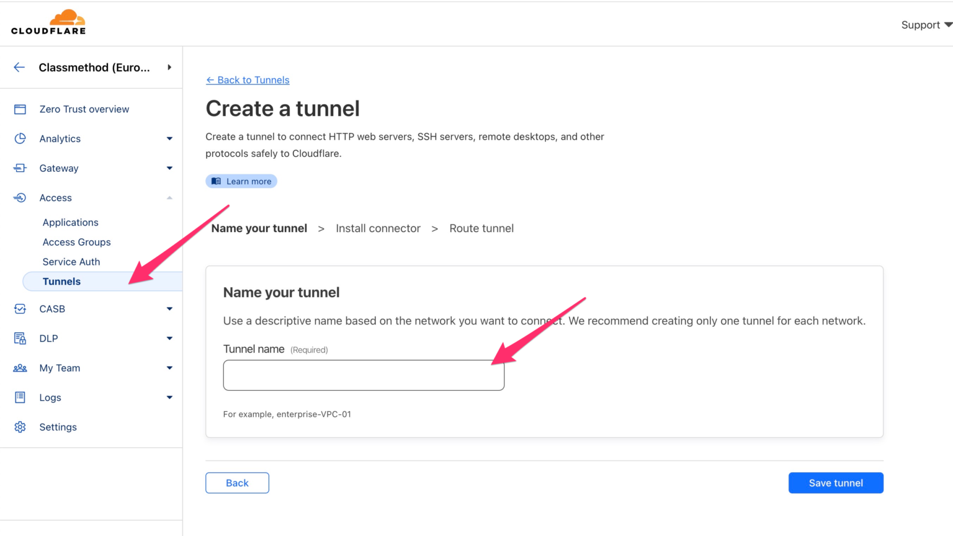This screenshot has height=536, width=953.
Task: Open Logs using its sidebar icon
Action: 19,397
